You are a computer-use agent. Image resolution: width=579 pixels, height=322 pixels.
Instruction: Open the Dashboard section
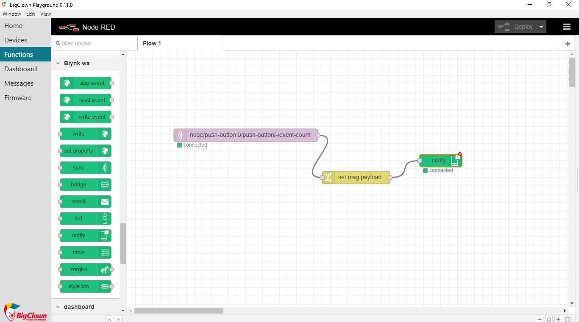coord(25,69)
